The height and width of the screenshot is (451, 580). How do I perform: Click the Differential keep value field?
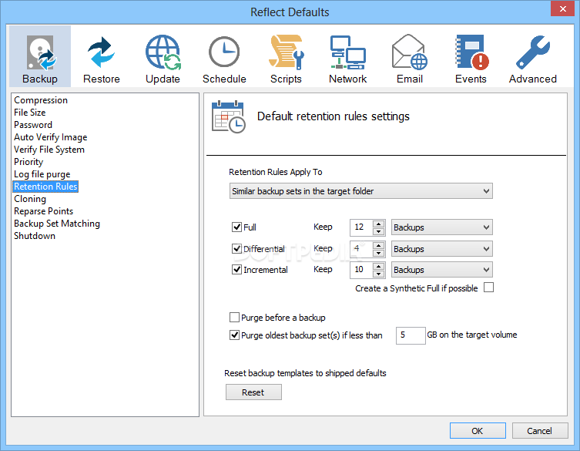(x=361, y=249)
